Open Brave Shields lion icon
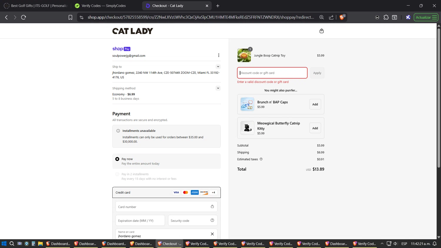This screenshot has height=248, width=441. pyautogui.click(x=342, y=17)
